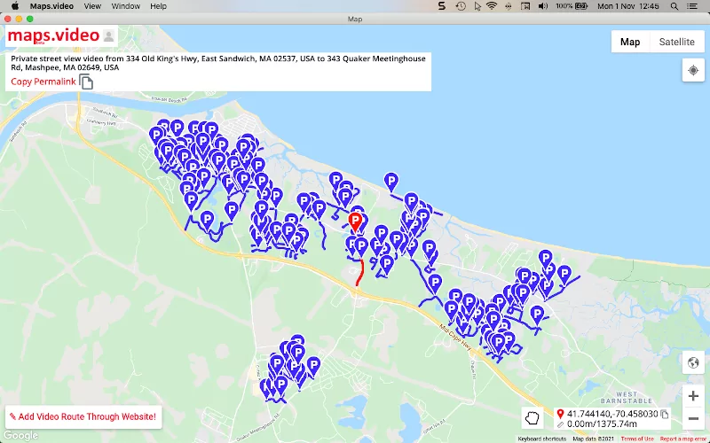Open Terms of Use link
The width and height of the screenshot is (710, 443).
click(x=637, y=439)
